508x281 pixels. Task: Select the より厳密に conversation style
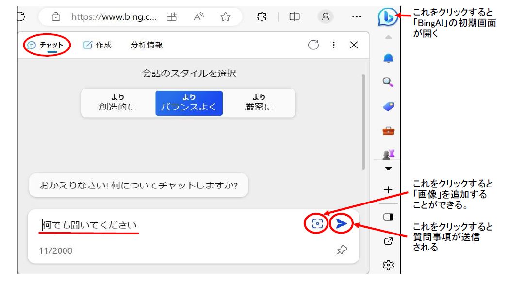click(259, 103)
